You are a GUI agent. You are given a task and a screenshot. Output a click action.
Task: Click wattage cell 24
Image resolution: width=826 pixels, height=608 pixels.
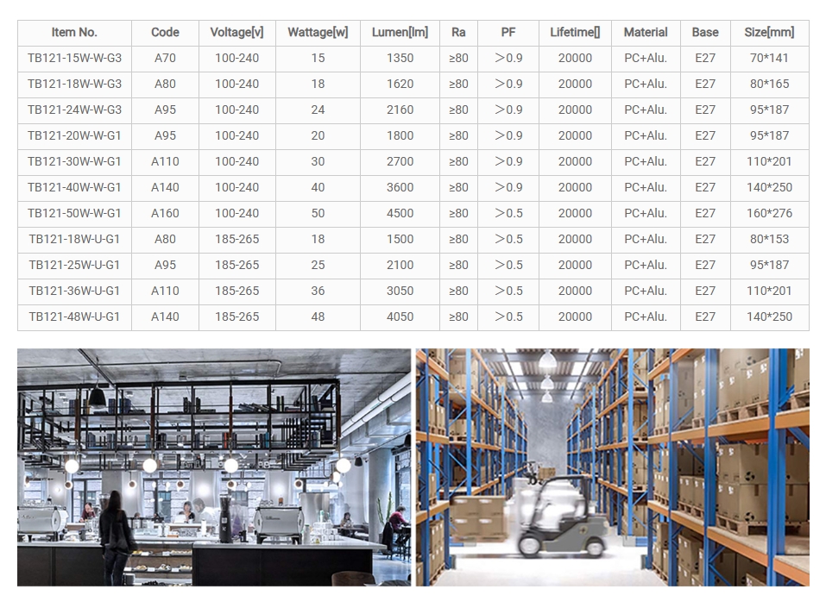318,110
